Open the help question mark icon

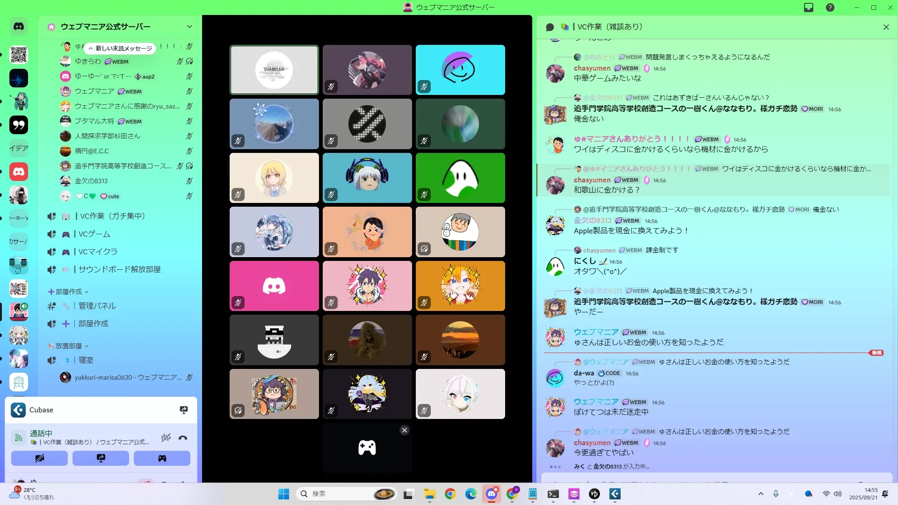[830, 7]
